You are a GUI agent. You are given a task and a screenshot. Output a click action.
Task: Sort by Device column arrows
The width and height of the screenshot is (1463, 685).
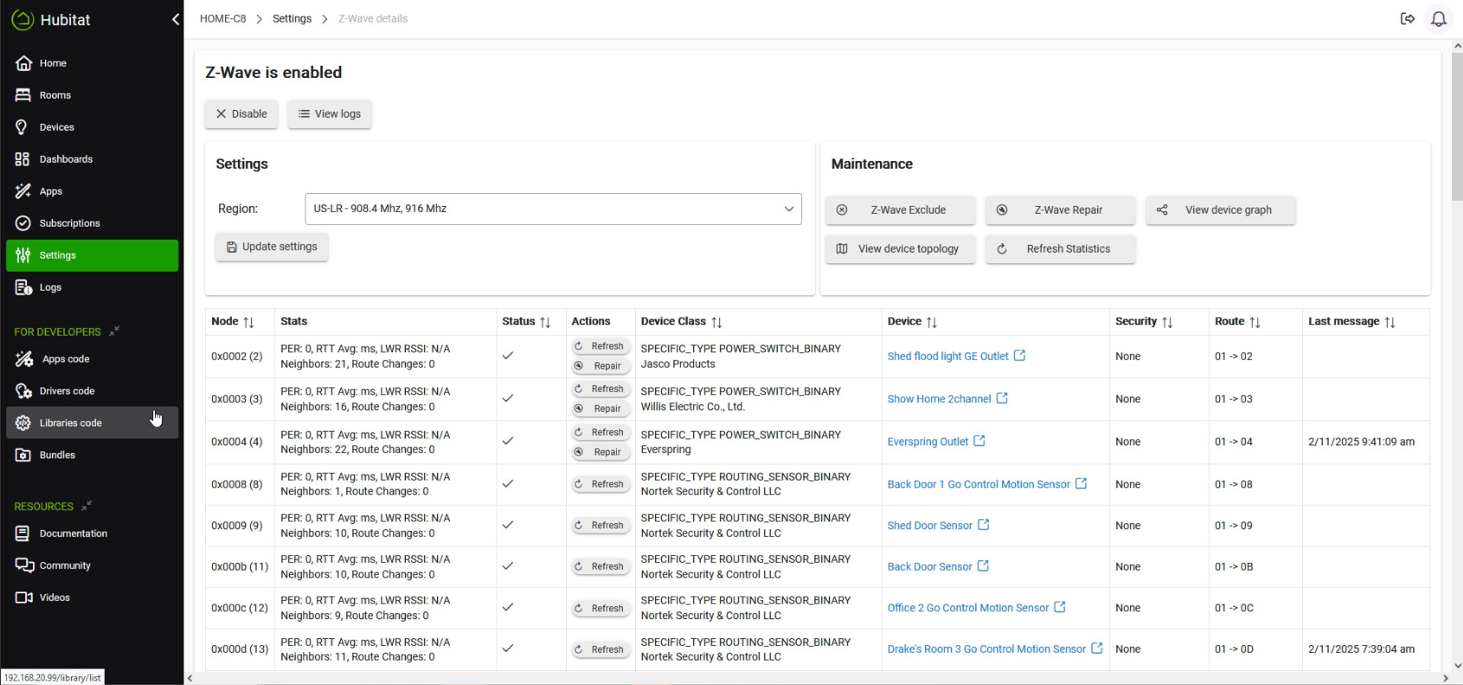932,322
